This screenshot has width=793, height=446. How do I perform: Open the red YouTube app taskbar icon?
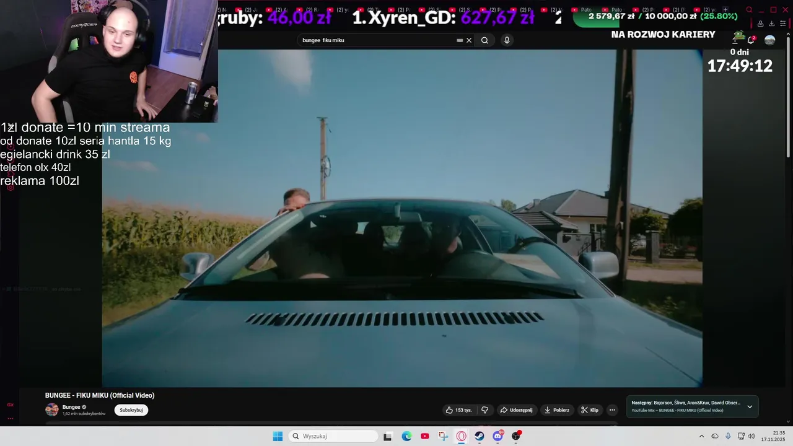424,436
